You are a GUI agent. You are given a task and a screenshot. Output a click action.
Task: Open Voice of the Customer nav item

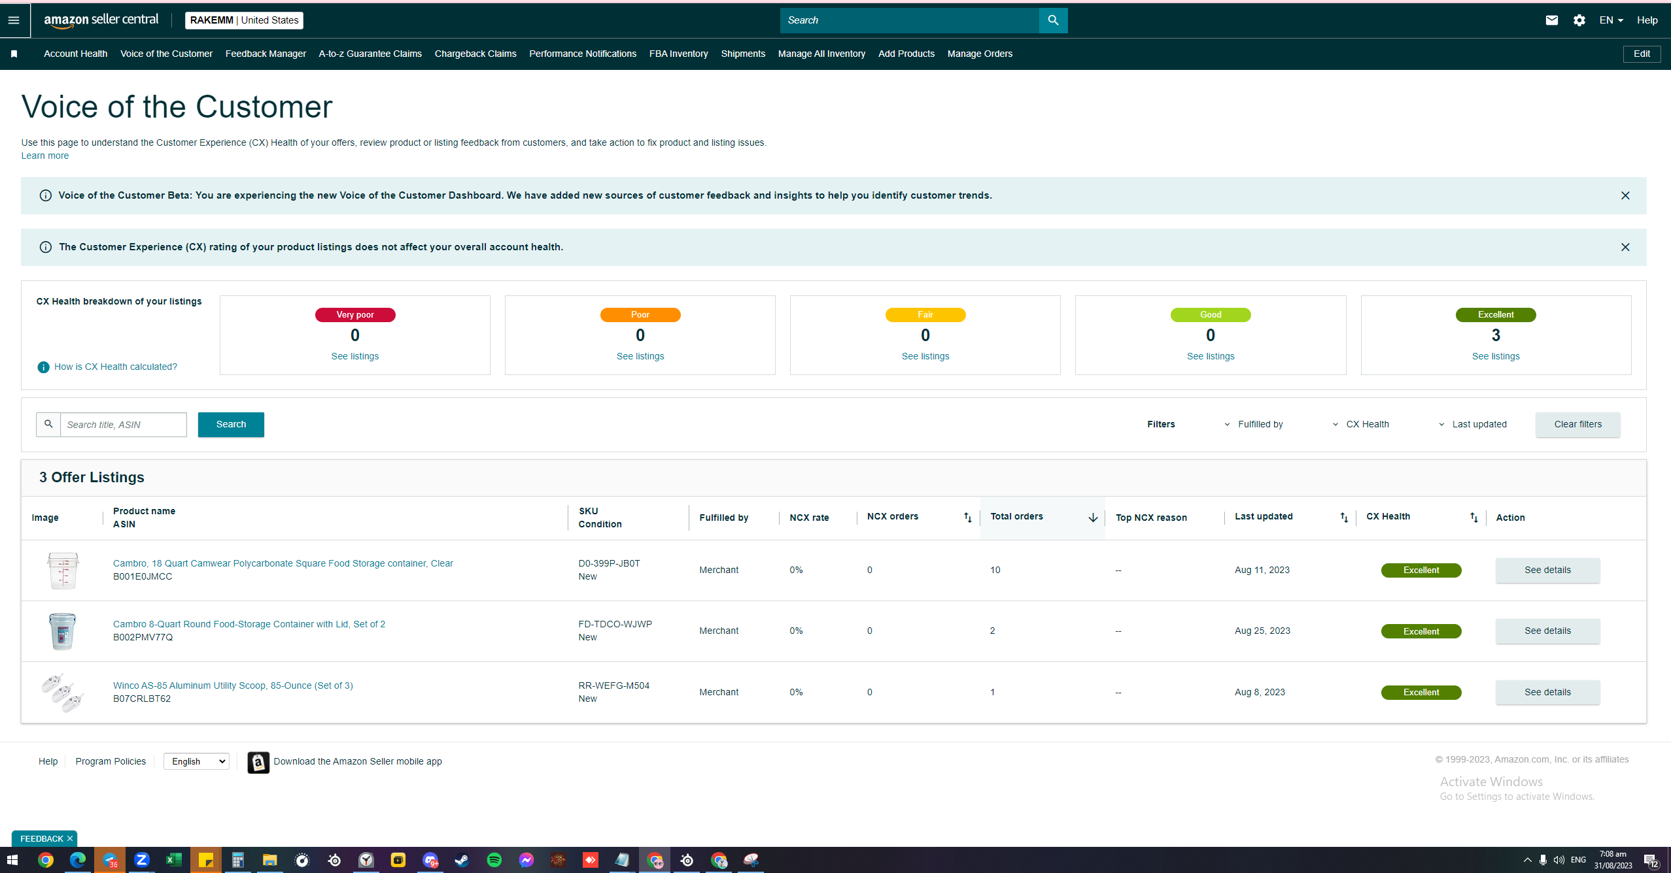tap(167, 54)
